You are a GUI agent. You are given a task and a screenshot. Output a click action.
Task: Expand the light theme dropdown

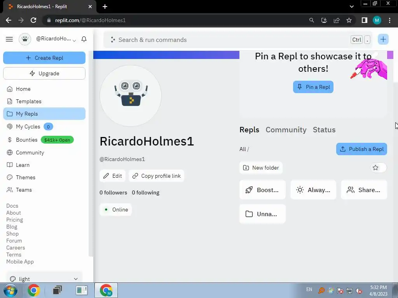tap(44, 279)
